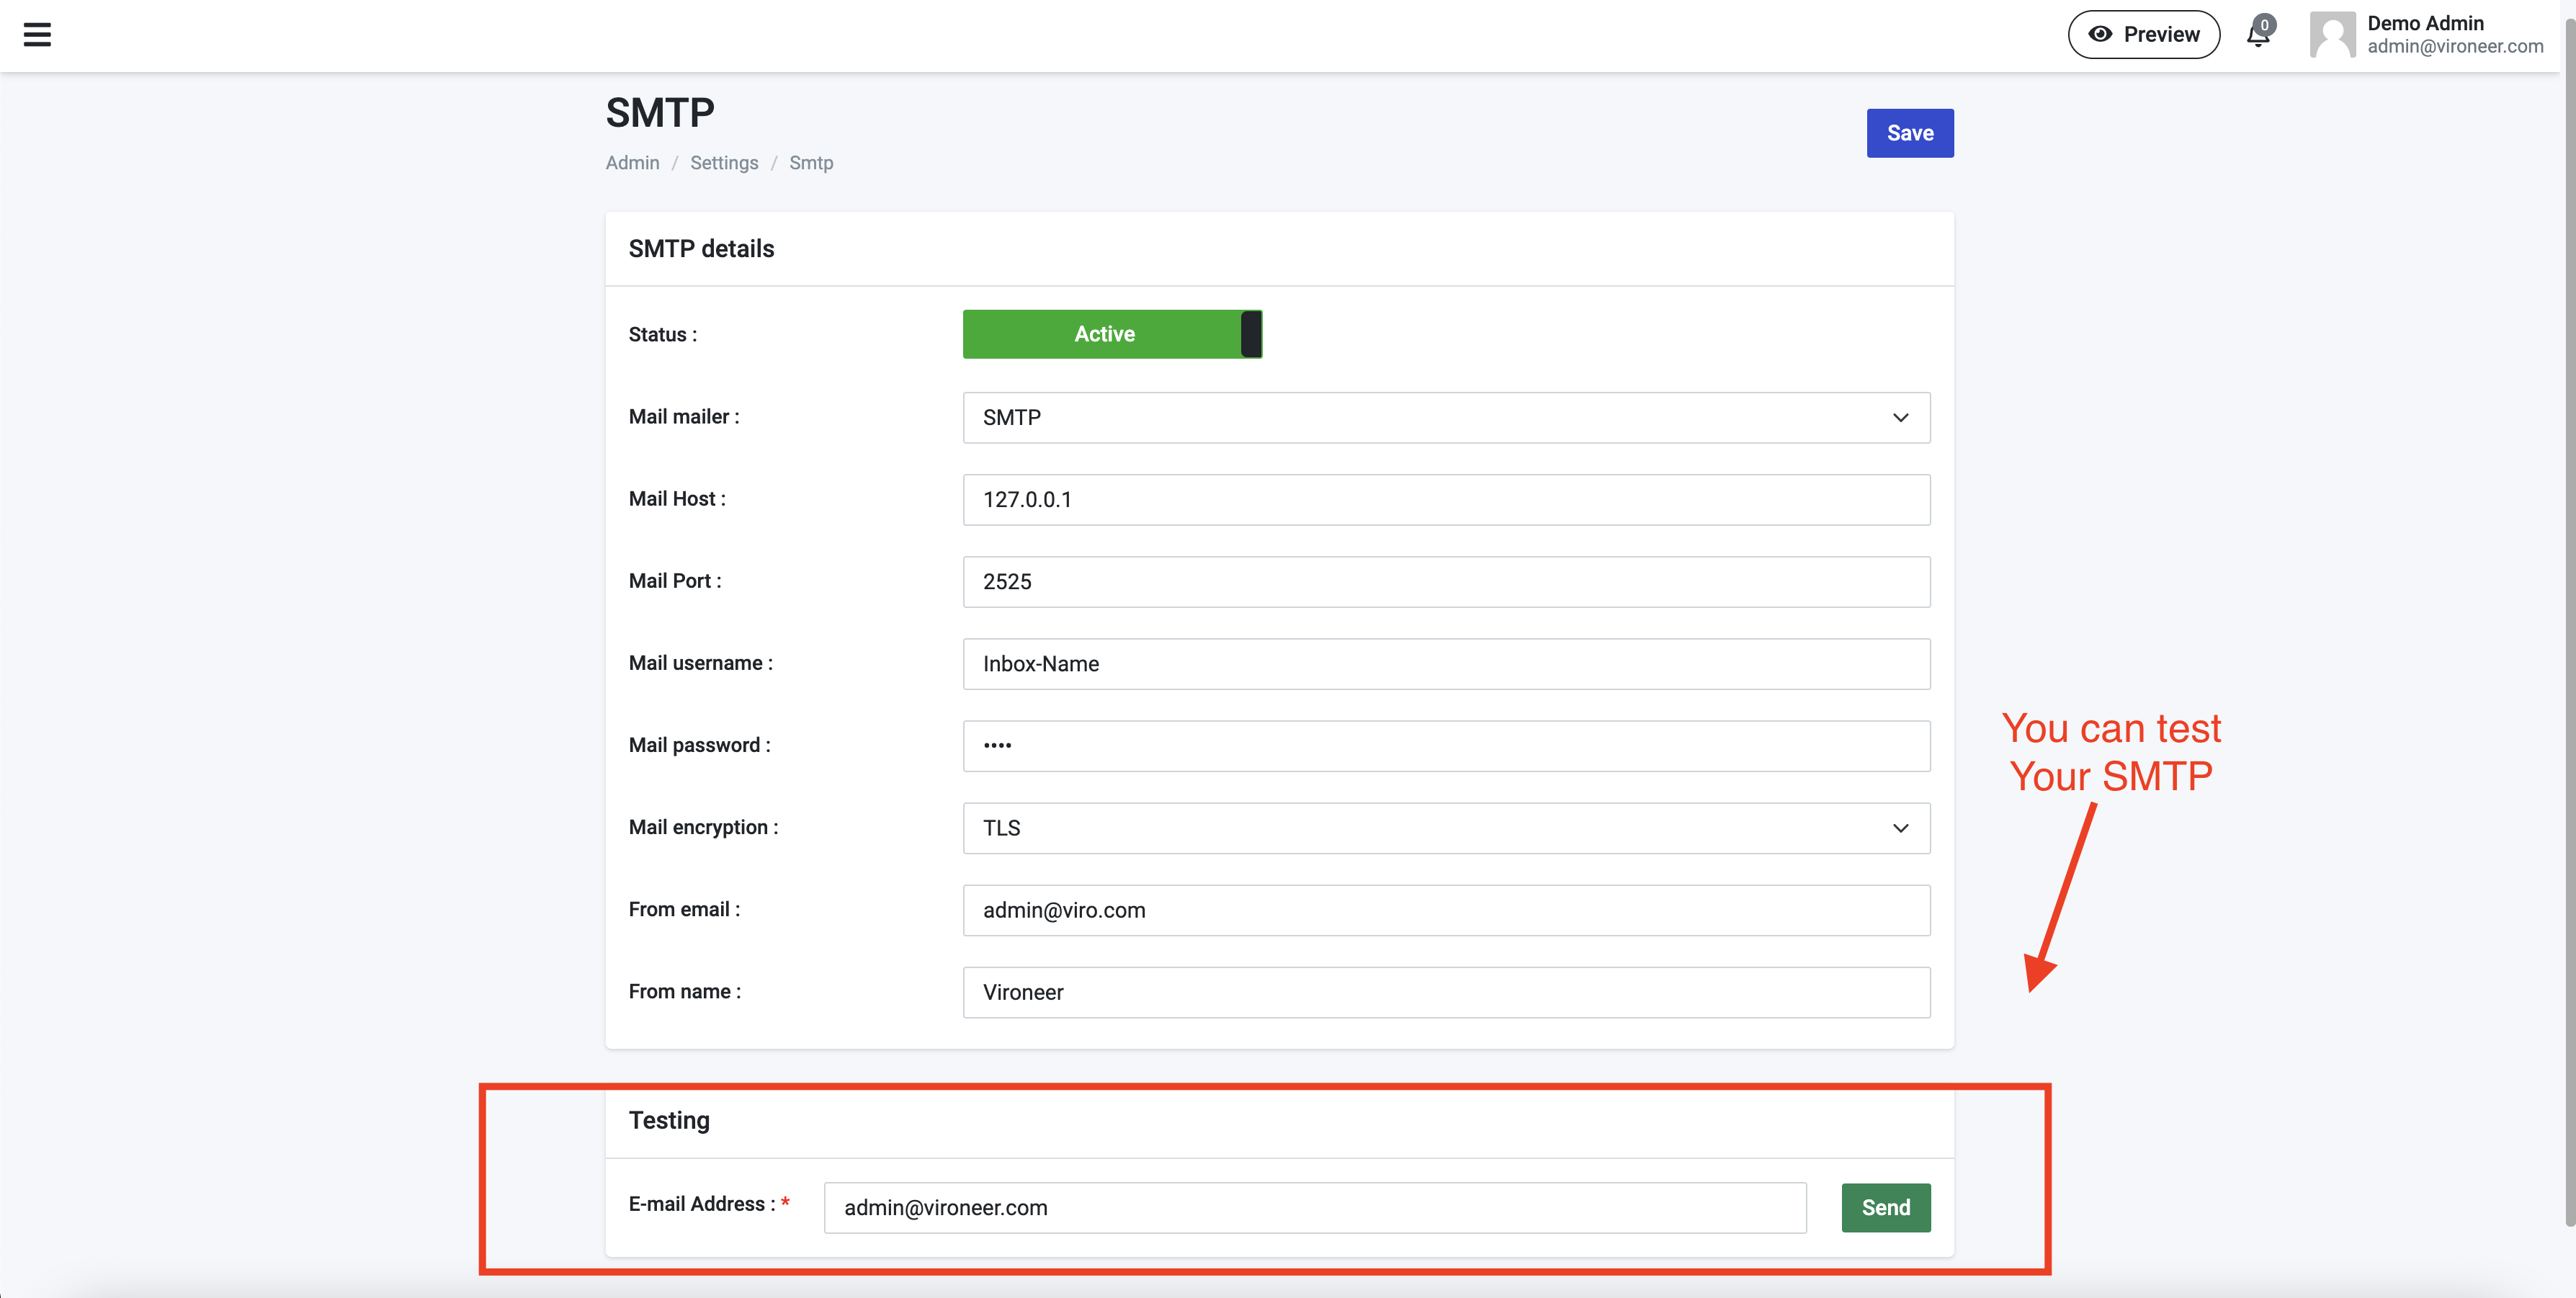Image resolution: width=2576 pixels, height=1298 pixels.
Task: Click the notification bell icon
Action: click(2257, 35)
